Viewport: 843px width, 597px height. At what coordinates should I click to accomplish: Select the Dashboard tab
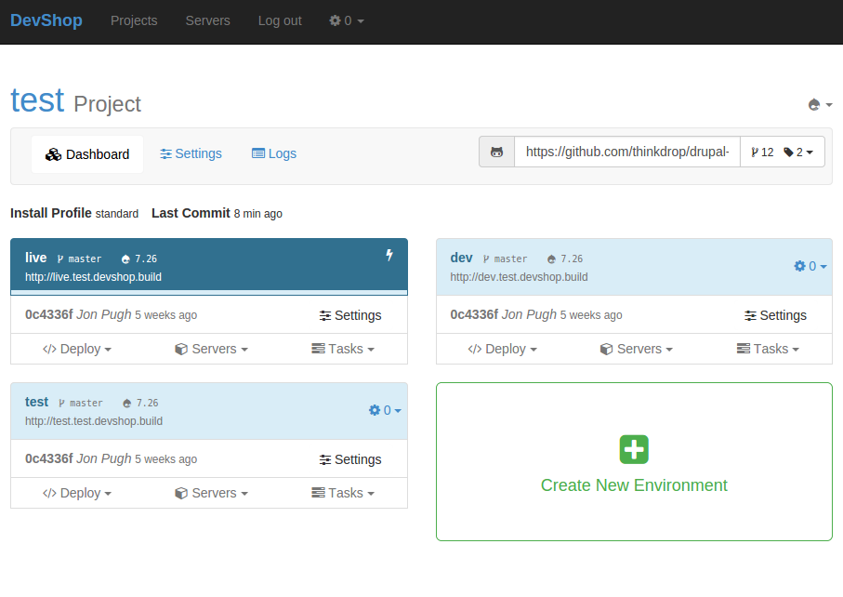(x=87, y=154)
